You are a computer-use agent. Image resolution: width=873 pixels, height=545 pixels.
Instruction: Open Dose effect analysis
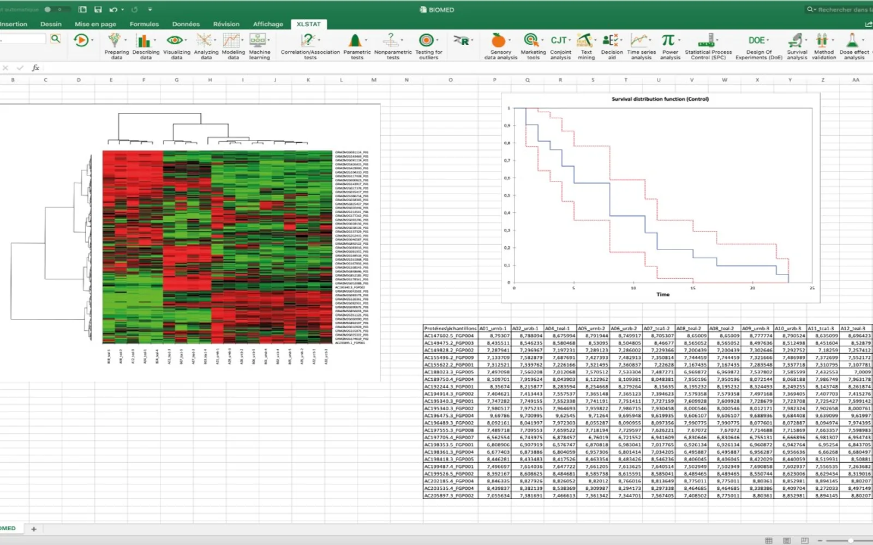coord(854,46)
